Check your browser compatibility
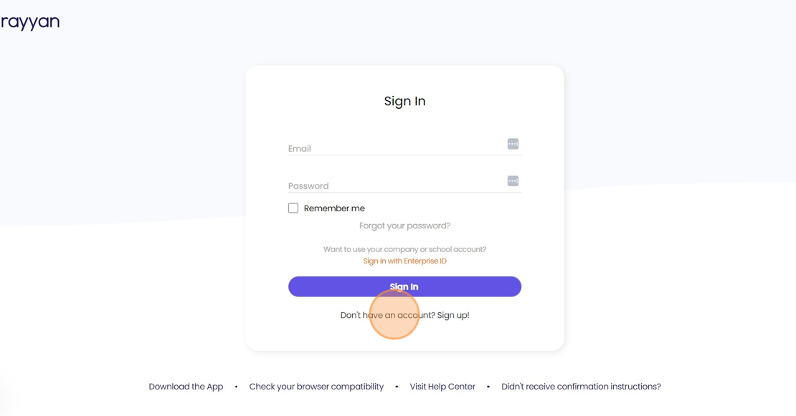 (x=316, y=386)
